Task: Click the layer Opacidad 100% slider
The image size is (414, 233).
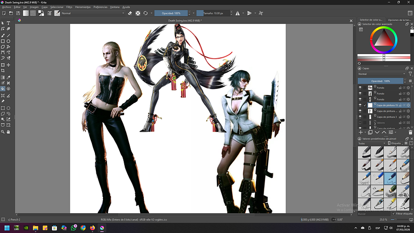Action: tap(381, 81)
